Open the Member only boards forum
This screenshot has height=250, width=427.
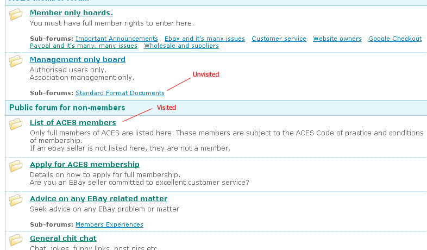tap(71, 13)
